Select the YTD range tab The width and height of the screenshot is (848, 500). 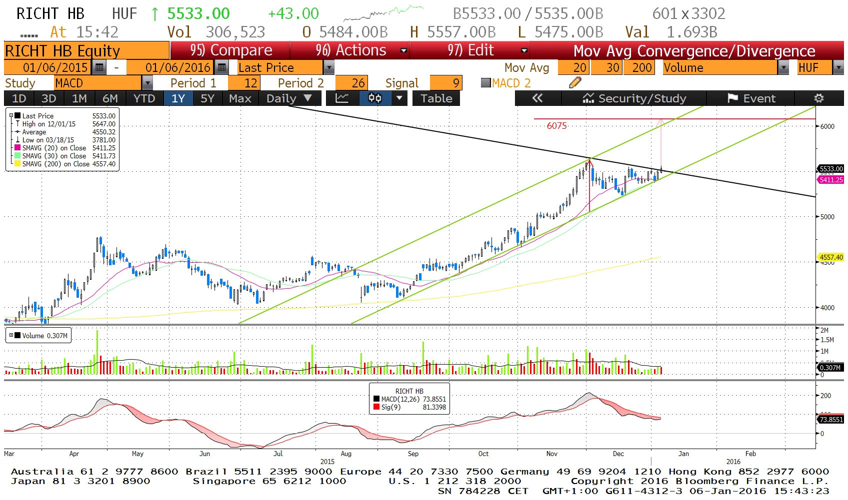click(144, 98)
